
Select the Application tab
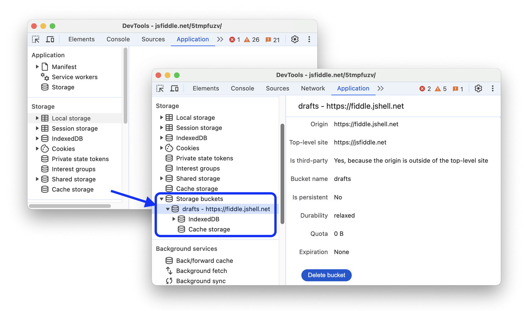[x=353, y=88]
